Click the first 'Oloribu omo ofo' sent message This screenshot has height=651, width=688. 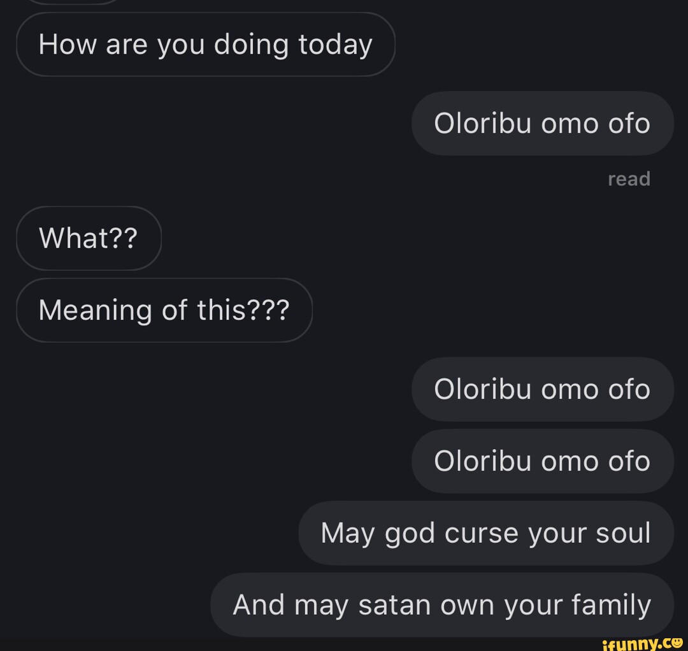coord(542,124)
